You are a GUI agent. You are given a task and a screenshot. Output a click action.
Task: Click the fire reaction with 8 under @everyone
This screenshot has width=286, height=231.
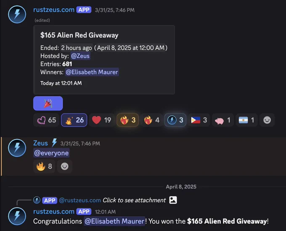pos(44,166)
